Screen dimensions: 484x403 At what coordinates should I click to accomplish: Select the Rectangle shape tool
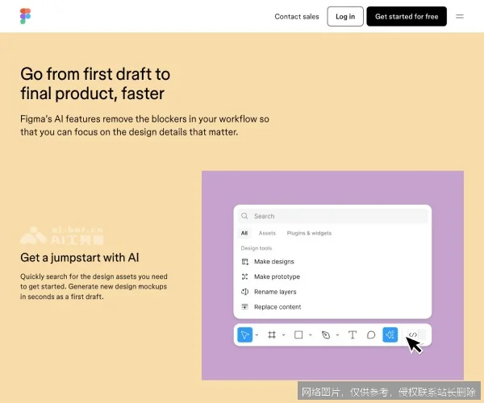pos(298,334)
